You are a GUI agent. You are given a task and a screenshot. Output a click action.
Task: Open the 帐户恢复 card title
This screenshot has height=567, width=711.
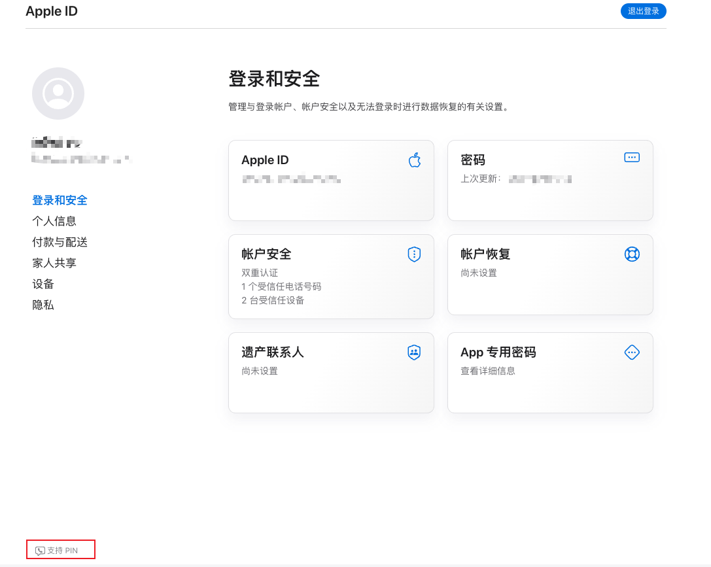485,254
